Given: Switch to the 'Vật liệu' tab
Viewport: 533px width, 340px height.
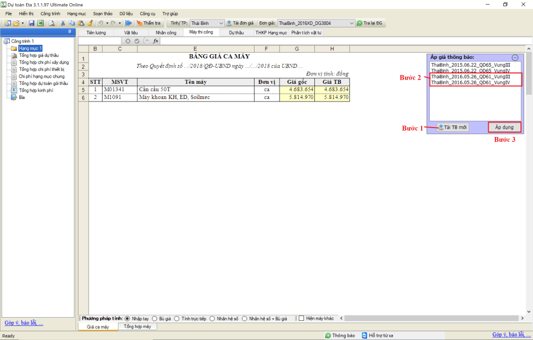Looking at the screenshot, I should 131,32.
